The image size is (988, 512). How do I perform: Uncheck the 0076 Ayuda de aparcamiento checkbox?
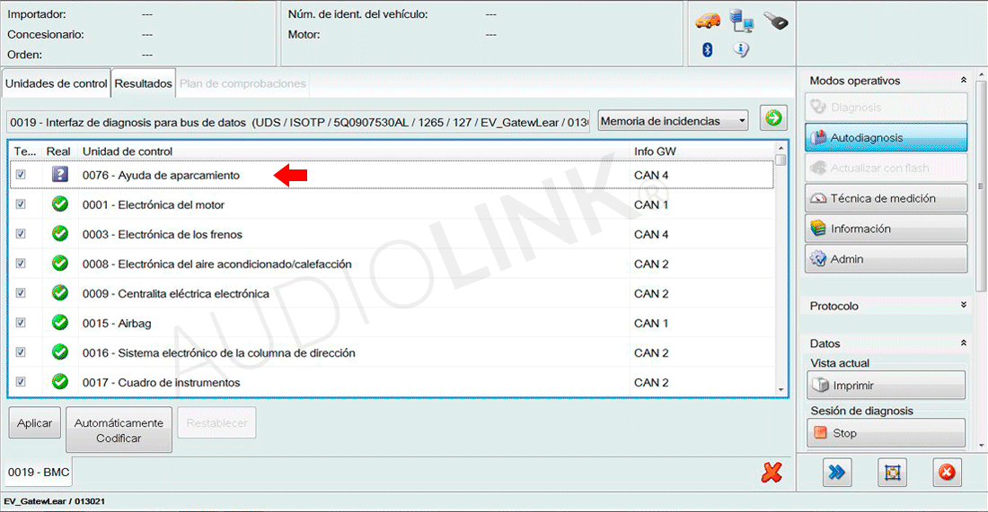[21, 175]
